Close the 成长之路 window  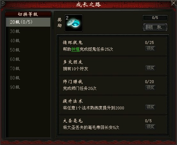pyautogui.click(x=174, y=3)
